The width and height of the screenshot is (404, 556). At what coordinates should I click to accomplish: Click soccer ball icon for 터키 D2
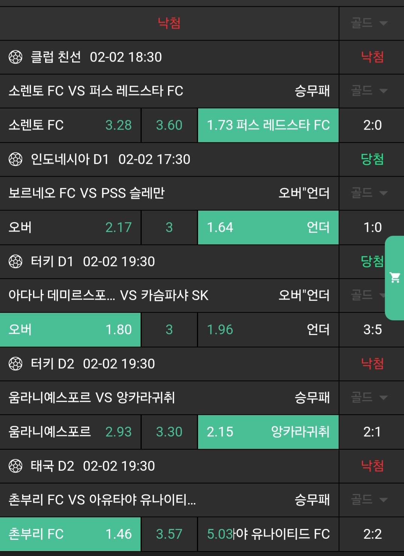(x=15, y=364)
